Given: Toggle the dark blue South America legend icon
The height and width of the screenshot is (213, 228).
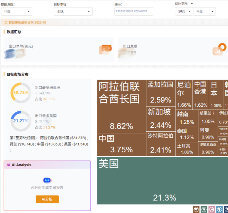Looking at the screenshot, I should pyautogui.click(x=226, y=209).
